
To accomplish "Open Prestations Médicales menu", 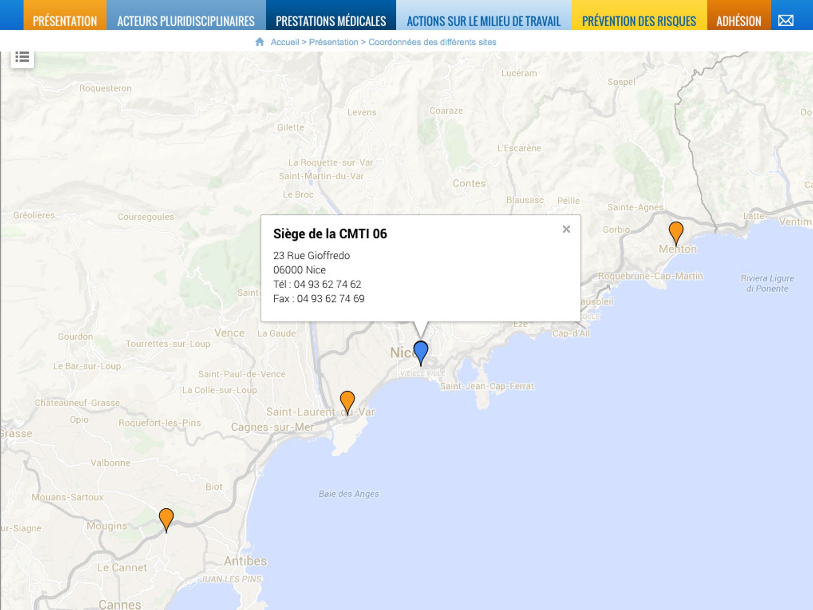I will coord(331,21).
